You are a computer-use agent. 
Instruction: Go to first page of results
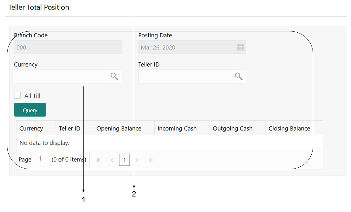click(98, 160)
